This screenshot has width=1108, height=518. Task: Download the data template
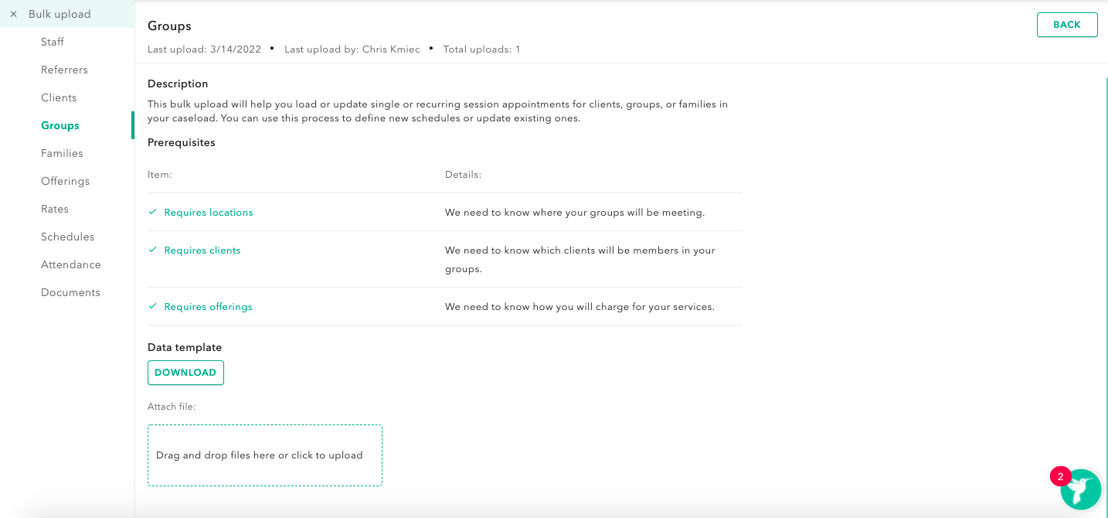click(x=185, y=373)
